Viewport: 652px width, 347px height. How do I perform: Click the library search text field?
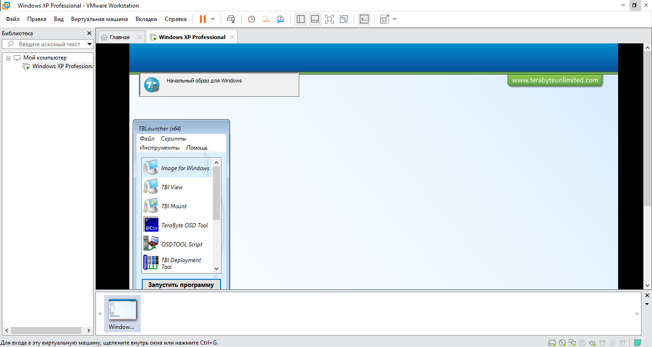tap(48, 44)
